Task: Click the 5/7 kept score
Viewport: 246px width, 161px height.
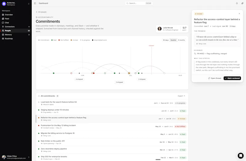Action: tap(184, 29)
